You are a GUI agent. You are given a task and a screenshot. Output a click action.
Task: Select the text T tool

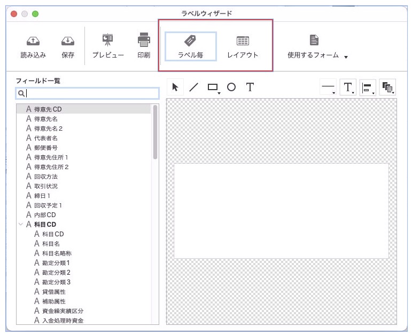[250, 87]
